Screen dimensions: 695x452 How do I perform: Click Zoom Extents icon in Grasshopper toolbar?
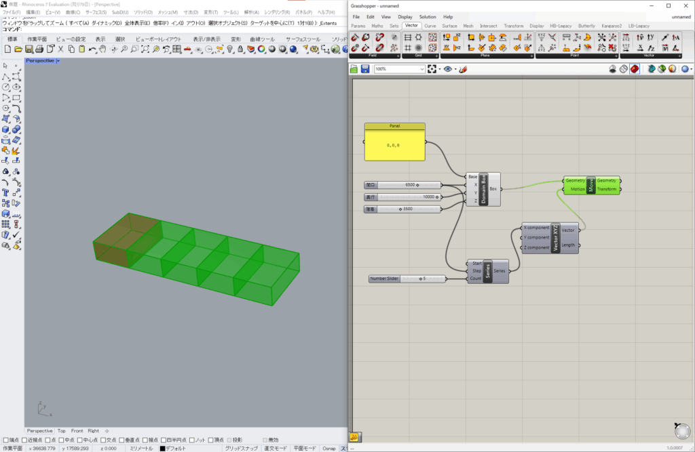[x=432, y=69]
